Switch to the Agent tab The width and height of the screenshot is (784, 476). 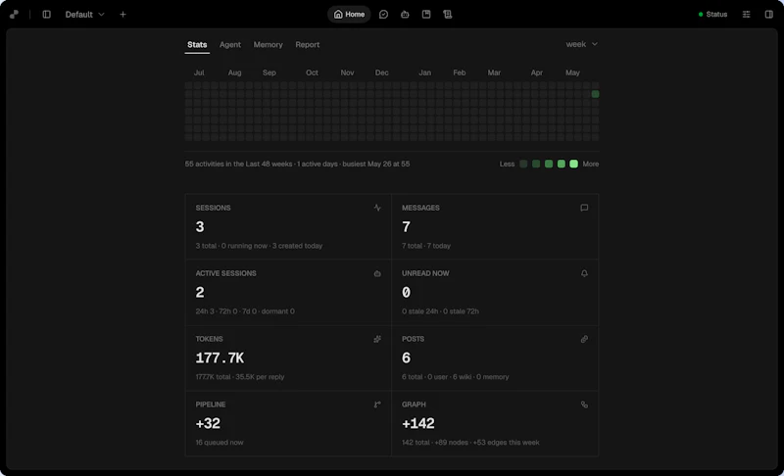[x=230, y=44]
